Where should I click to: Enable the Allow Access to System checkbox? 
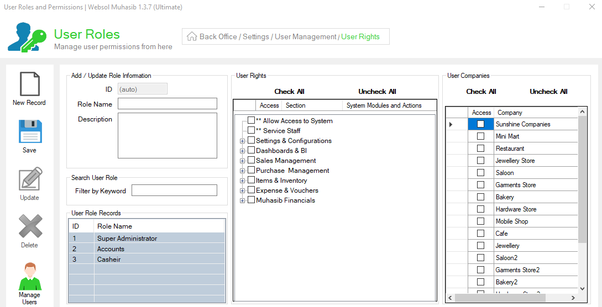click(x=251, y=120)
